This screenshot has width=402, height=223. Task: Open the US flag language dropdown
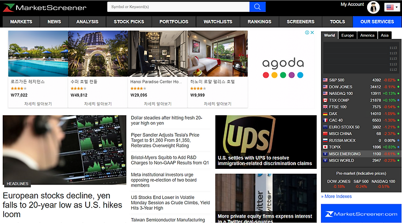click(392, 7)
